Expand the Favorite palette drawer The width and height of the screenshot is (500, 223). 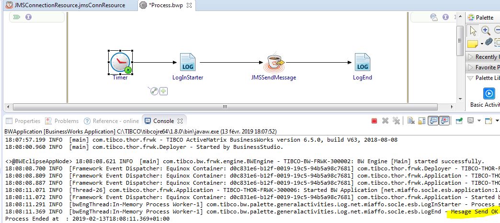pyautogui.click(x=483, y=67)
